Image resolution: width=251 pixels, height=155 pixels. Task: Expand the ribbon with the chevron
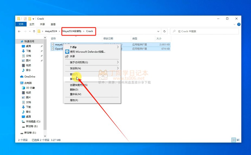coord(234,24)
